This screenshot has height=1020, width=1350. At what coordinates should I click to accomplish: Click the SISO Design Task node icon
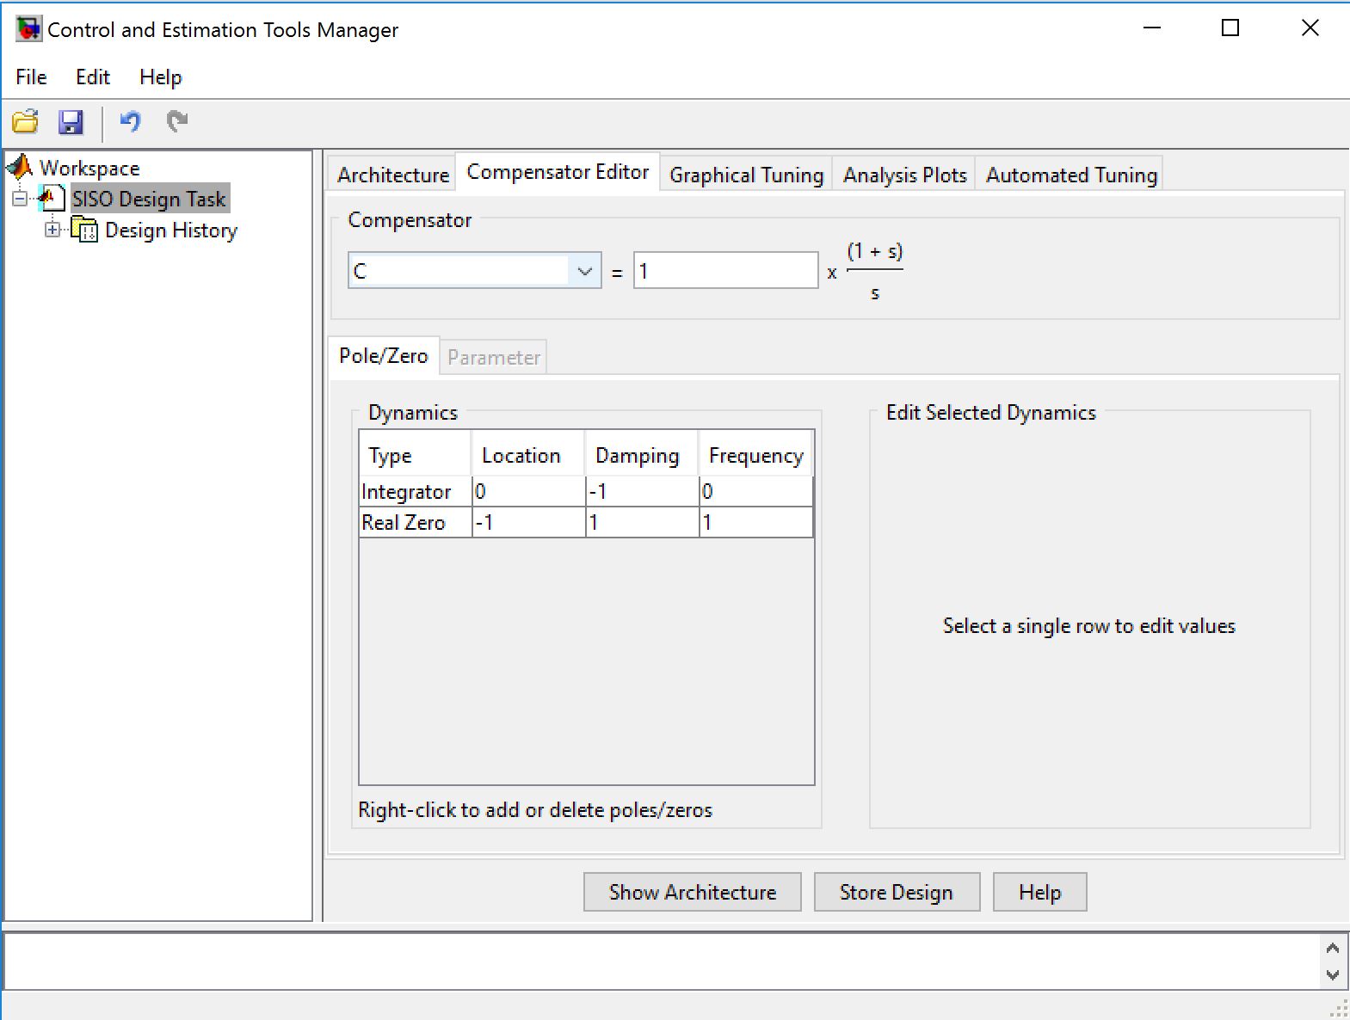tap(52, 199)
